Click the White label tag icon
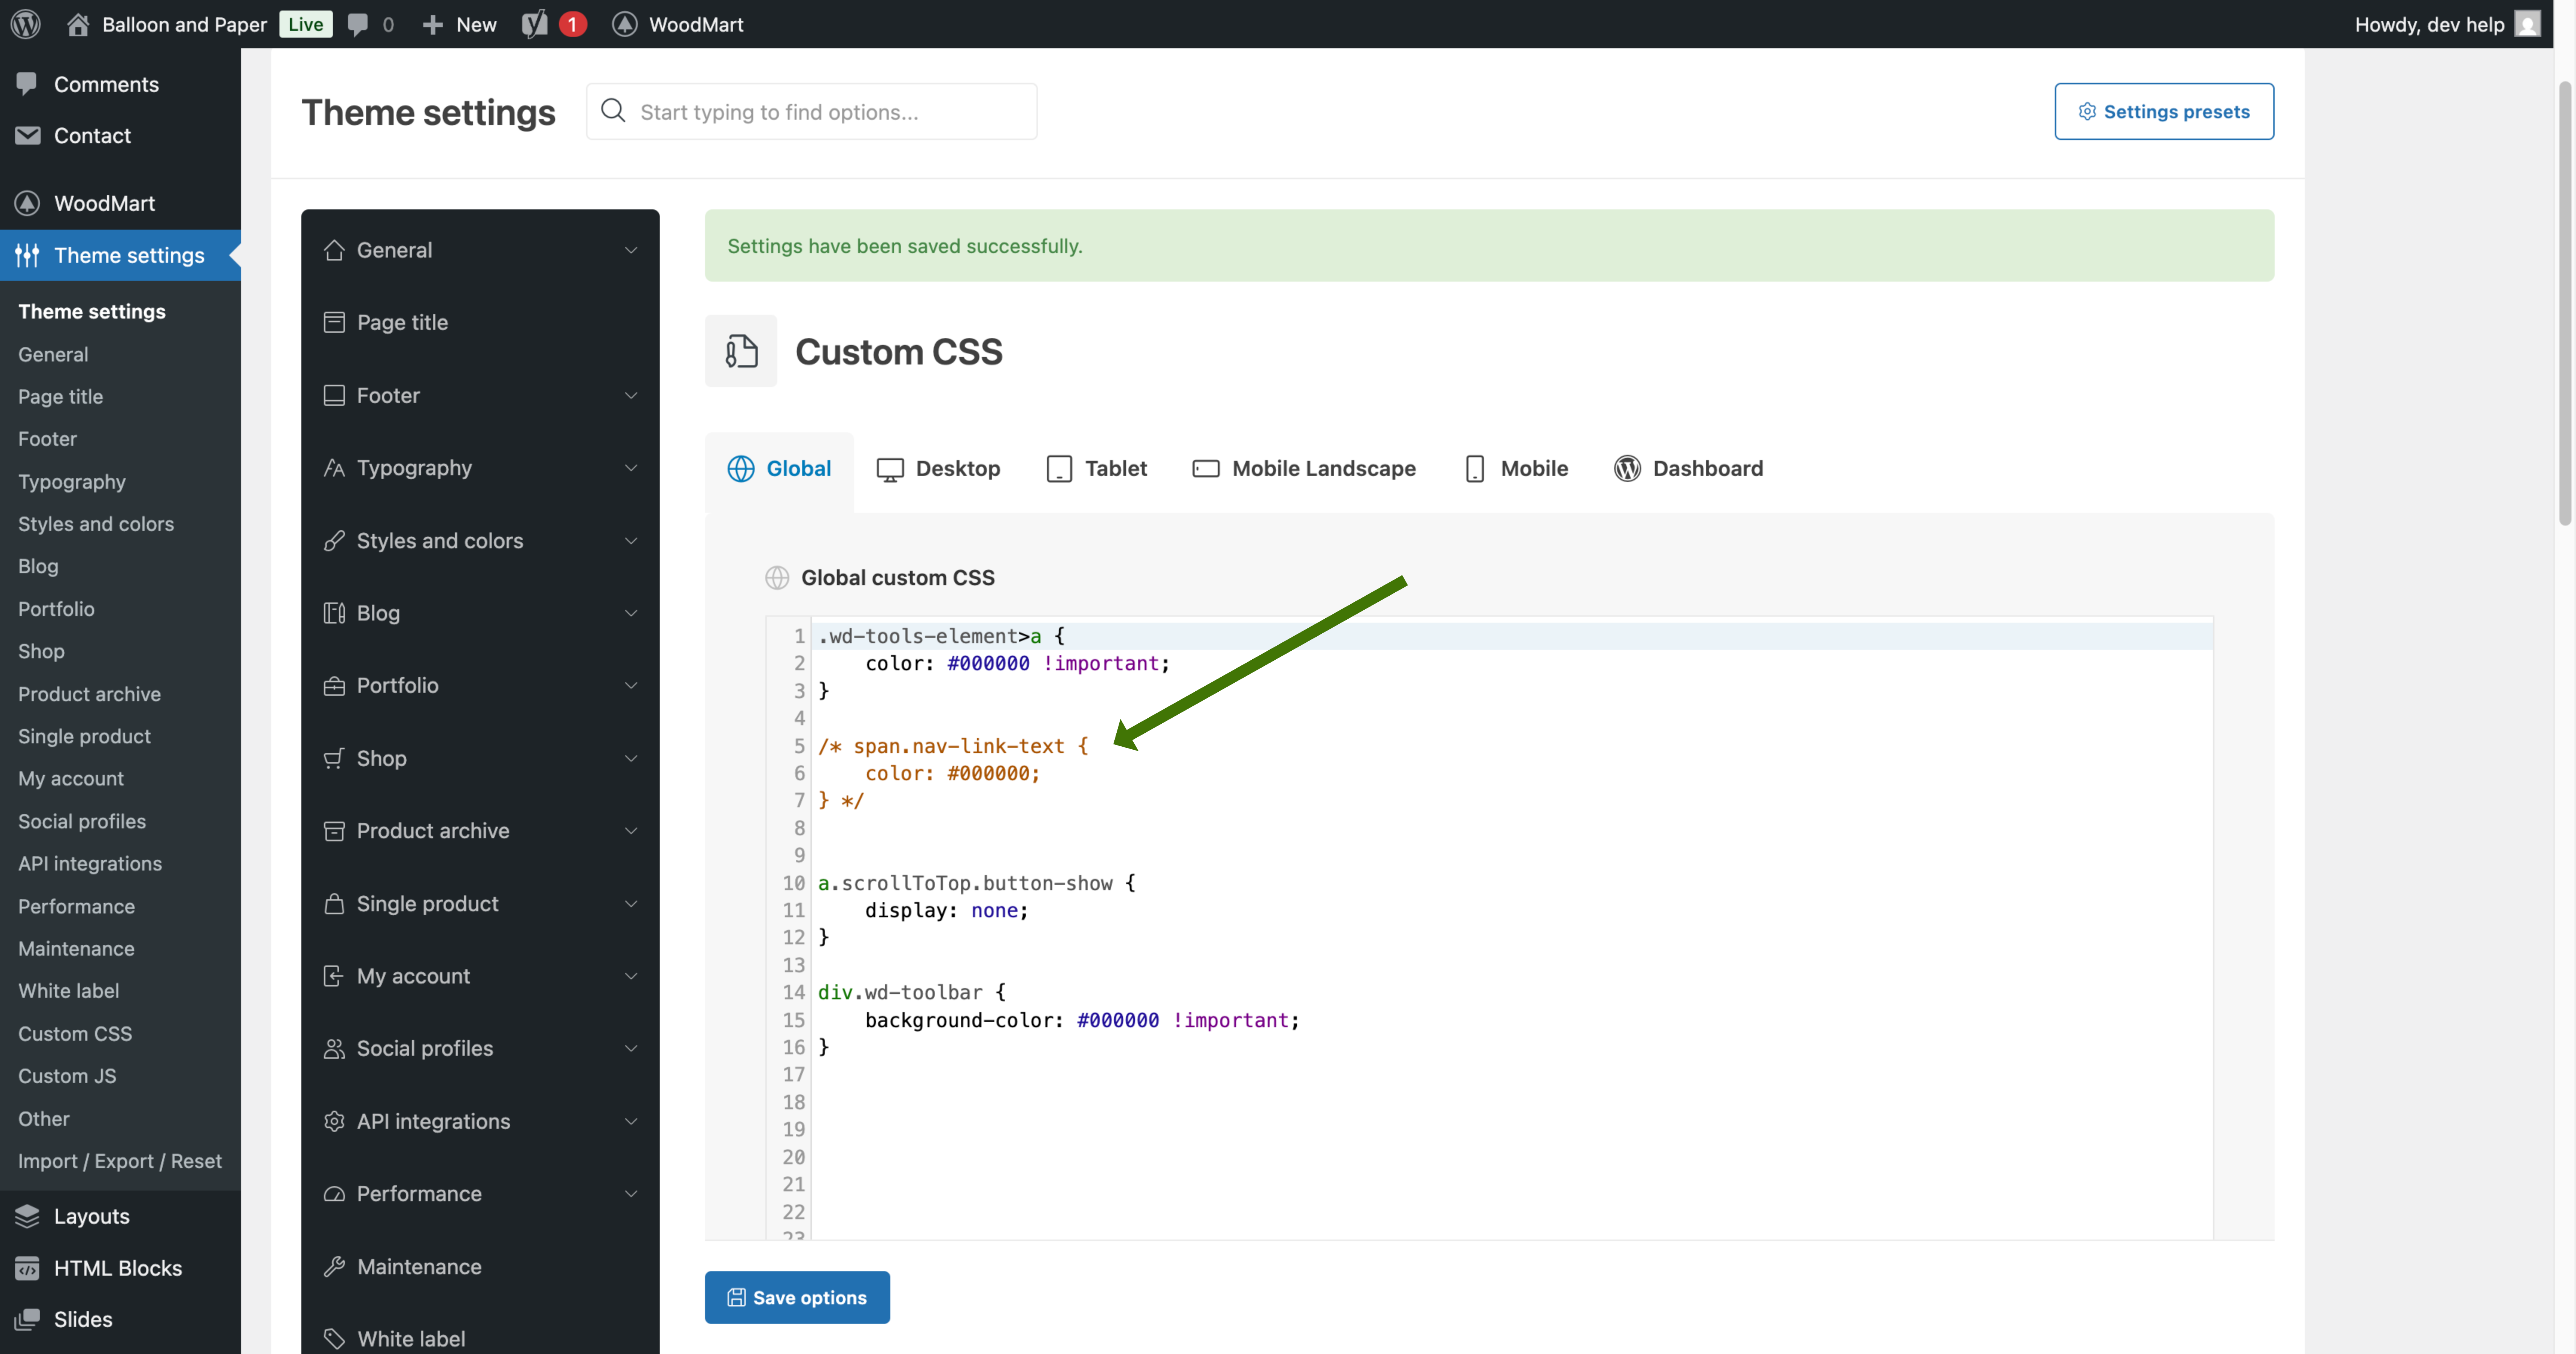The width and height of the screenshot is (2576, 1354). click(x=334, y=1338)
